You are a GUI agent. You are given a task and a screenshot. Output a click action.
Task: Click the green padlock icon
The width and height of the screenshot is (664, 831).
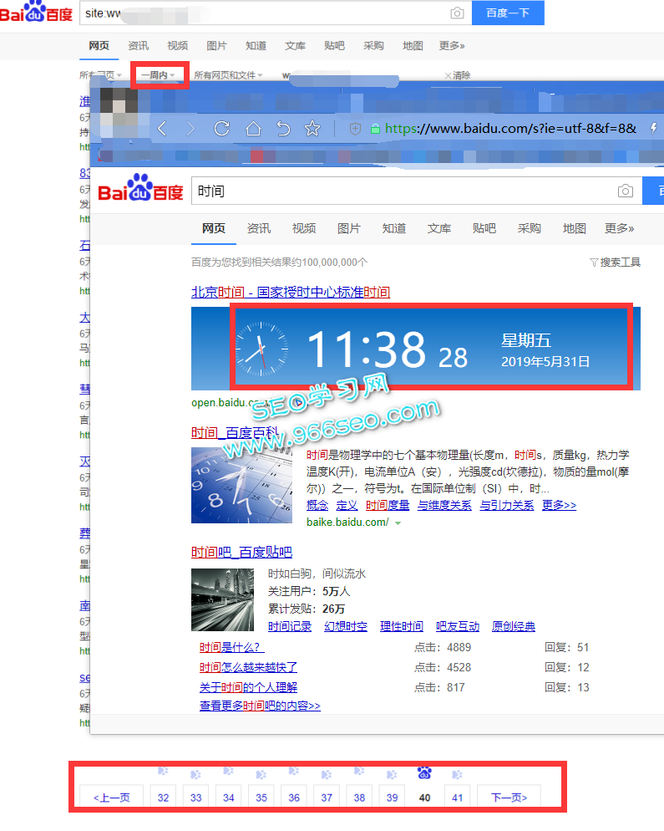click(x=375, y=128)
